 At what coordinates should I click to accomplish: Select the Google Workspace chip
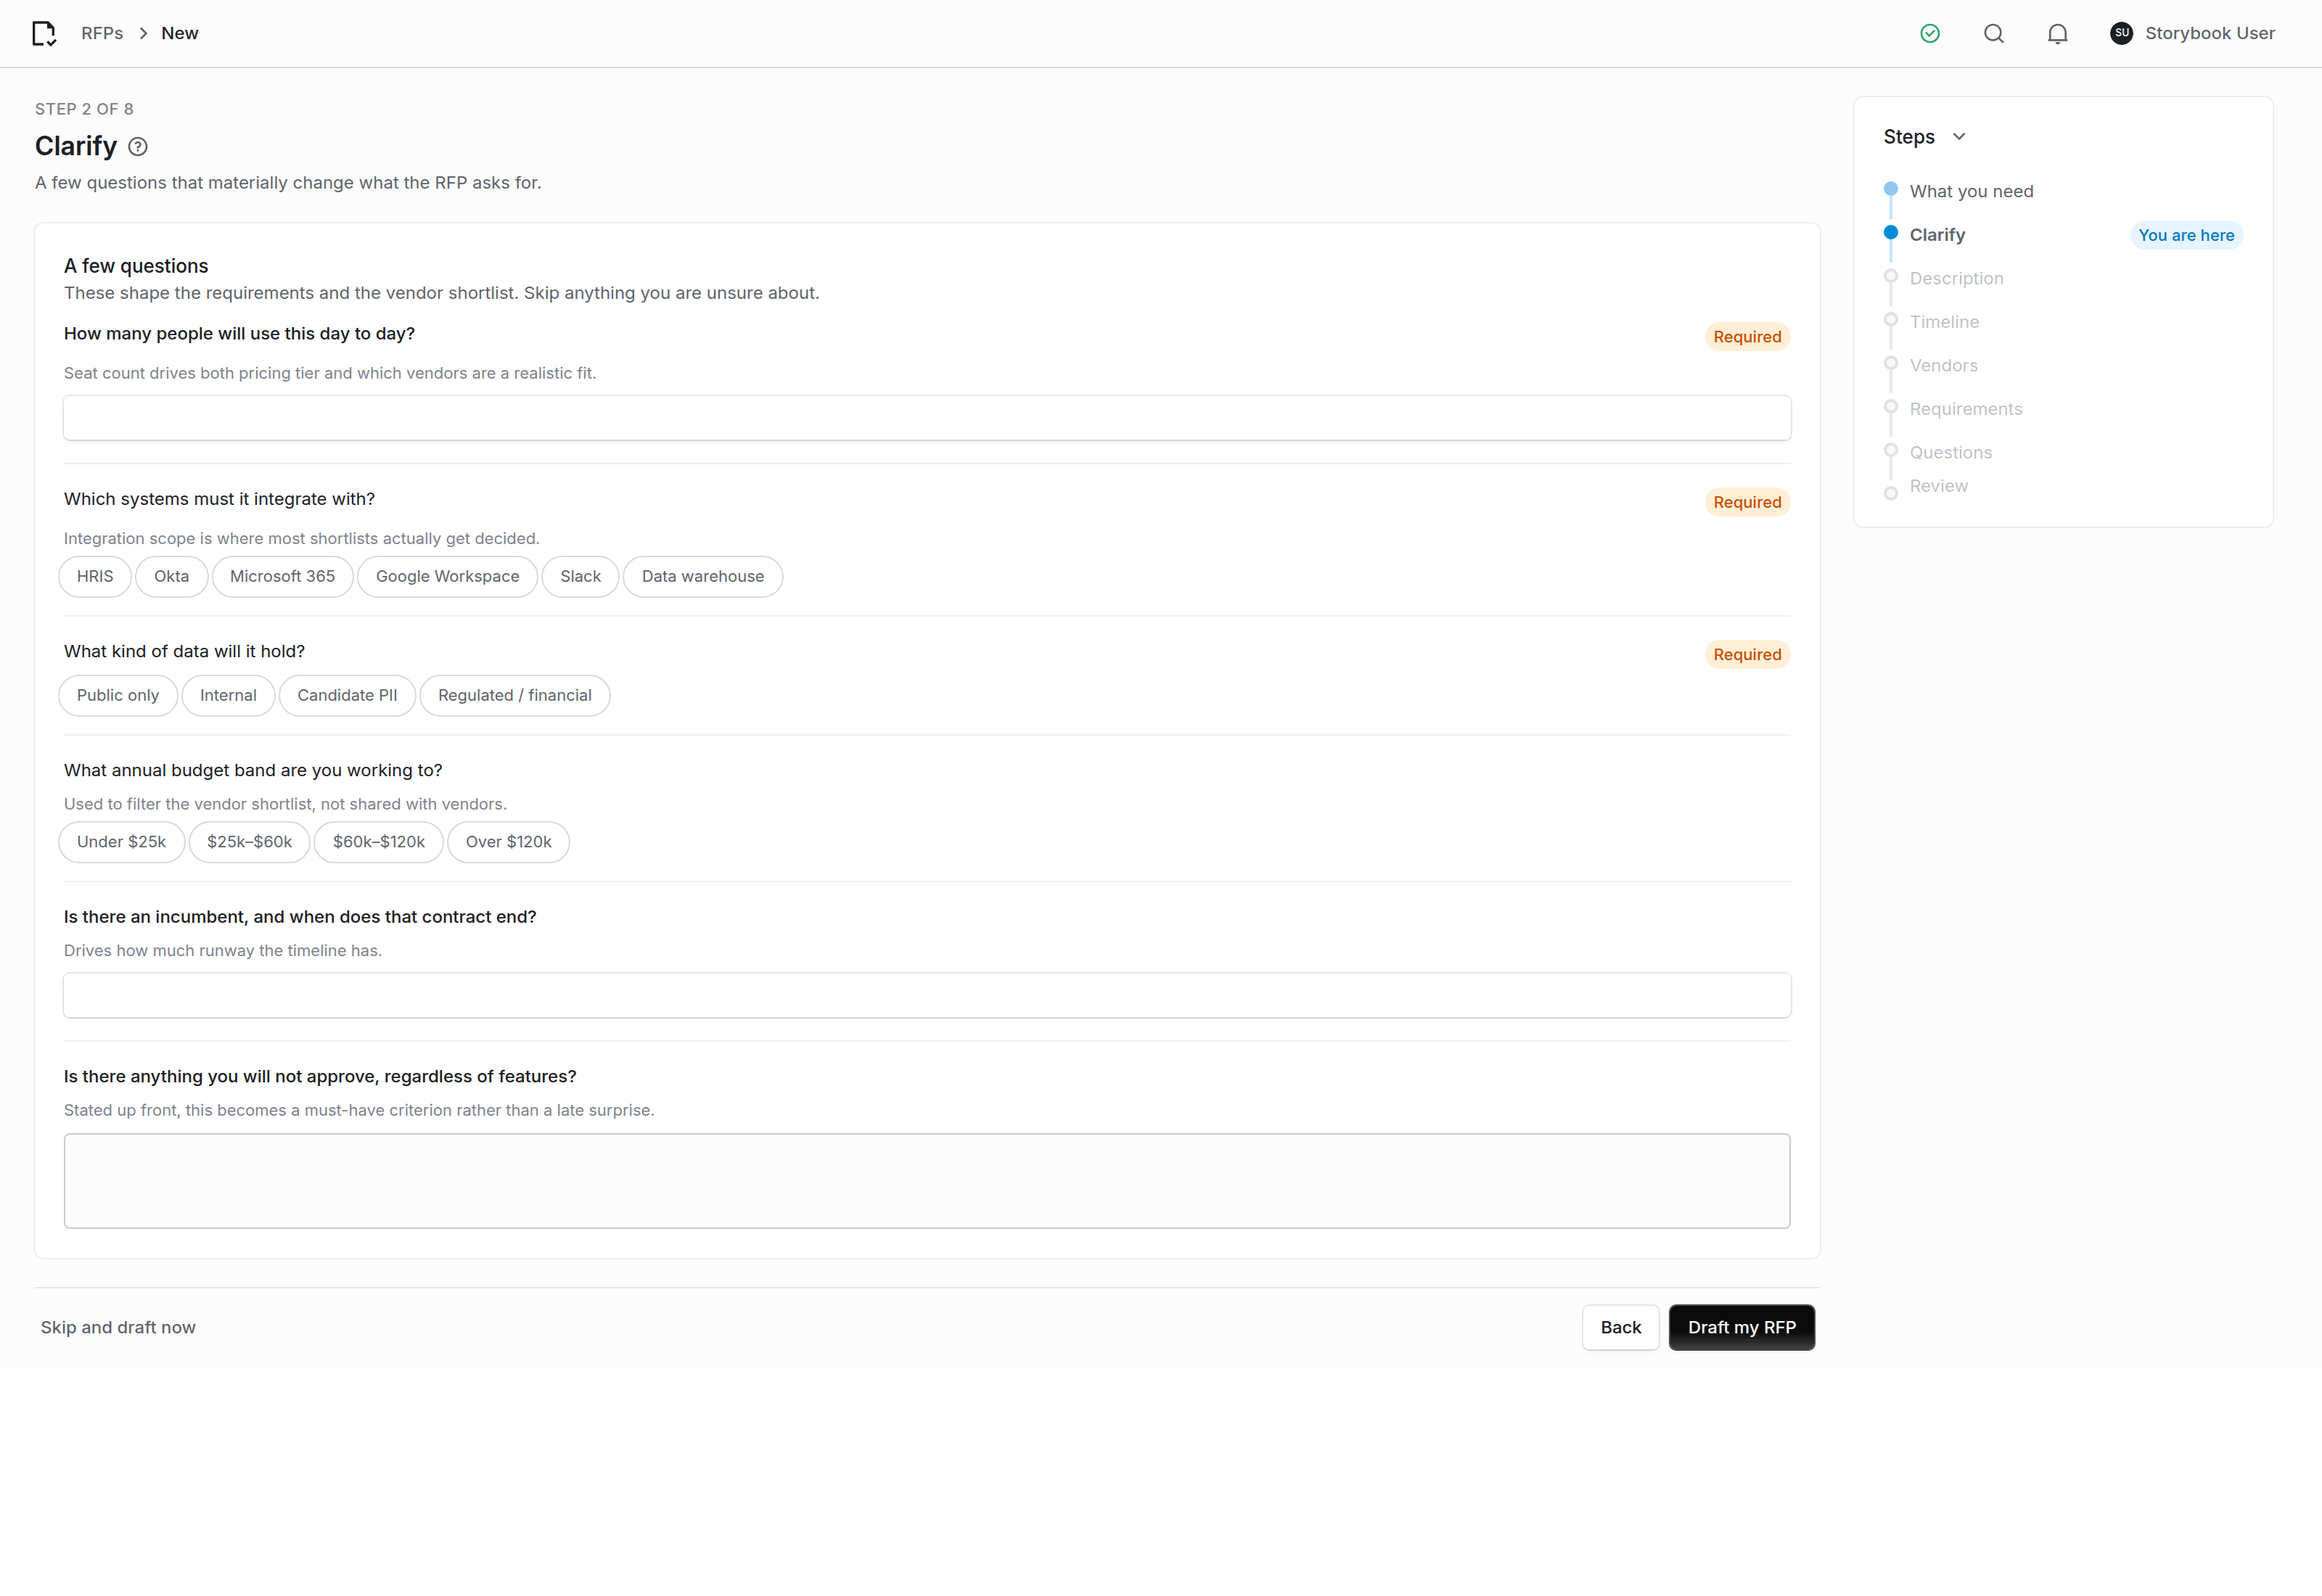[x=447, y=576]
